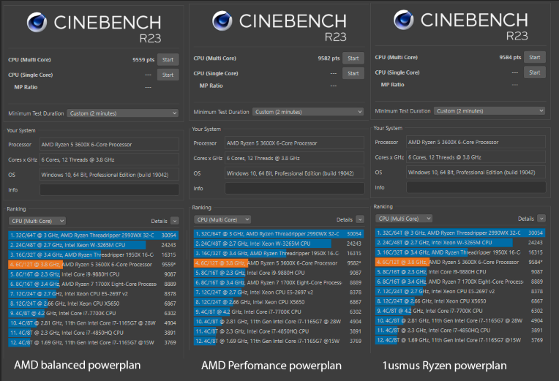Click the empty Info field in the AMD Perfomance panel
The image size is (559, 381).
pyautogui.click(x=293, y=188)
